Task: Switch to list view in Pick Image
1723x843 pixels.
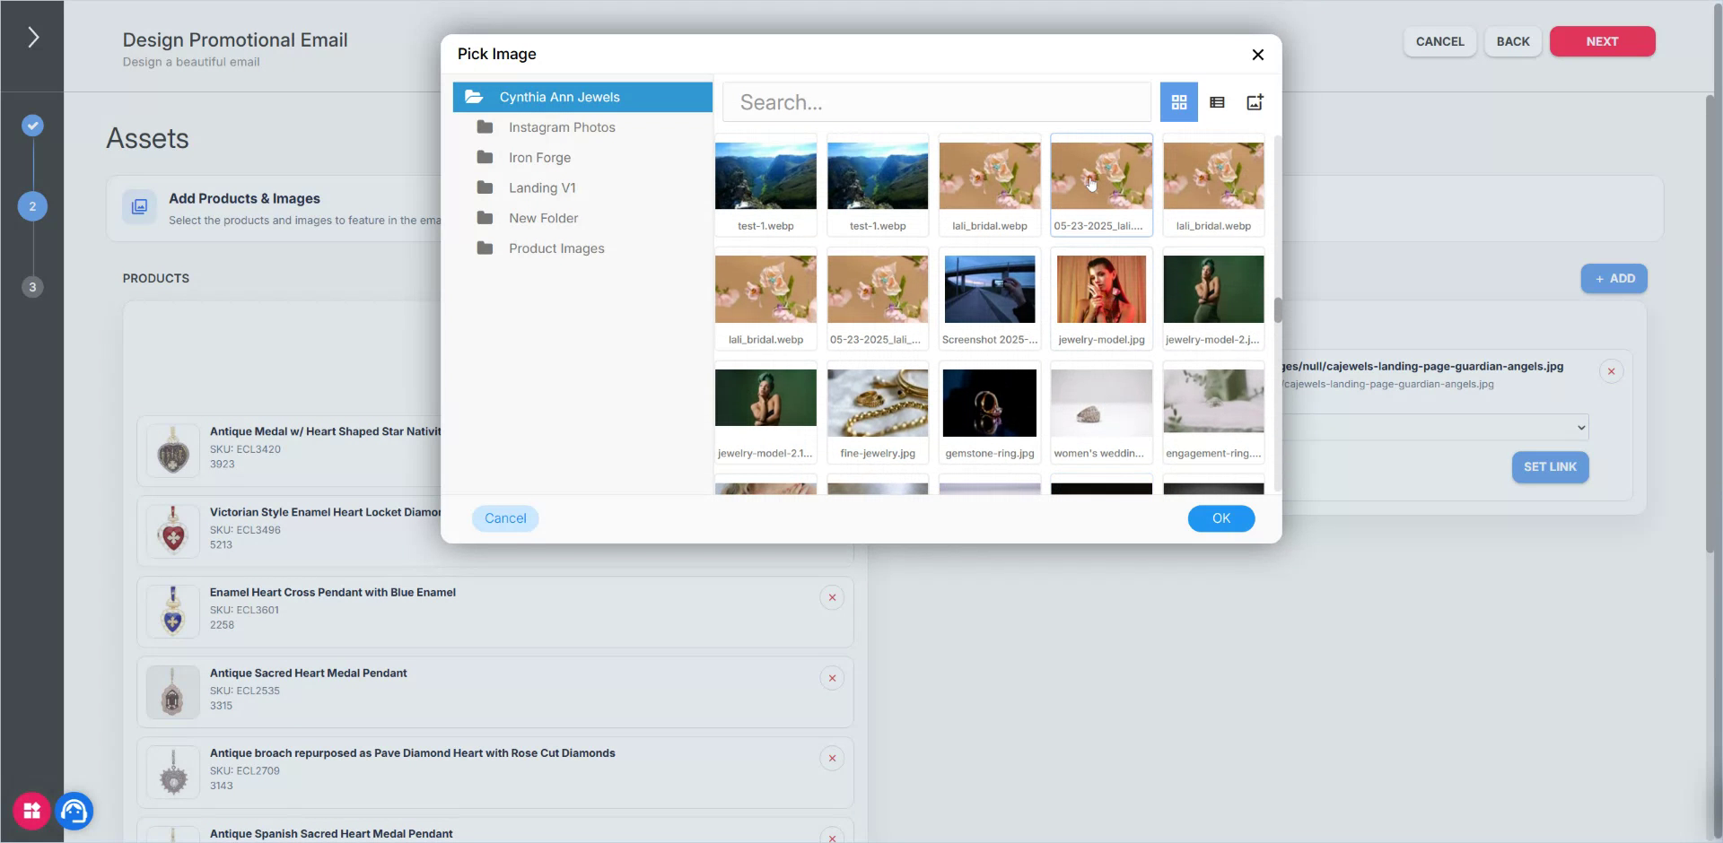Action: [1217, 102]
